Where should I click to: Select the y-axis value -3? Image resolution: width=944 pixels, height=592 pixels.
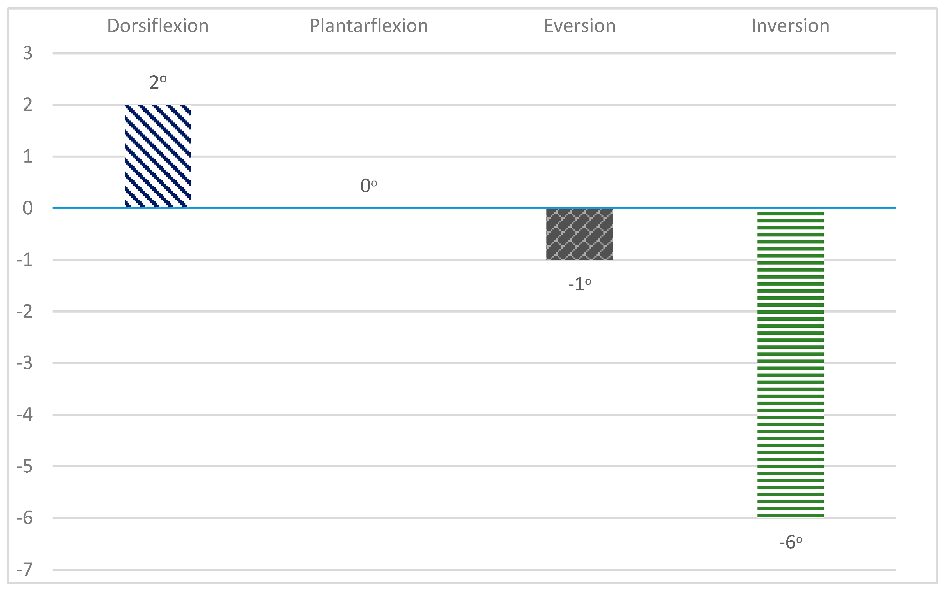pyautogui.click(x=25, y=363)
